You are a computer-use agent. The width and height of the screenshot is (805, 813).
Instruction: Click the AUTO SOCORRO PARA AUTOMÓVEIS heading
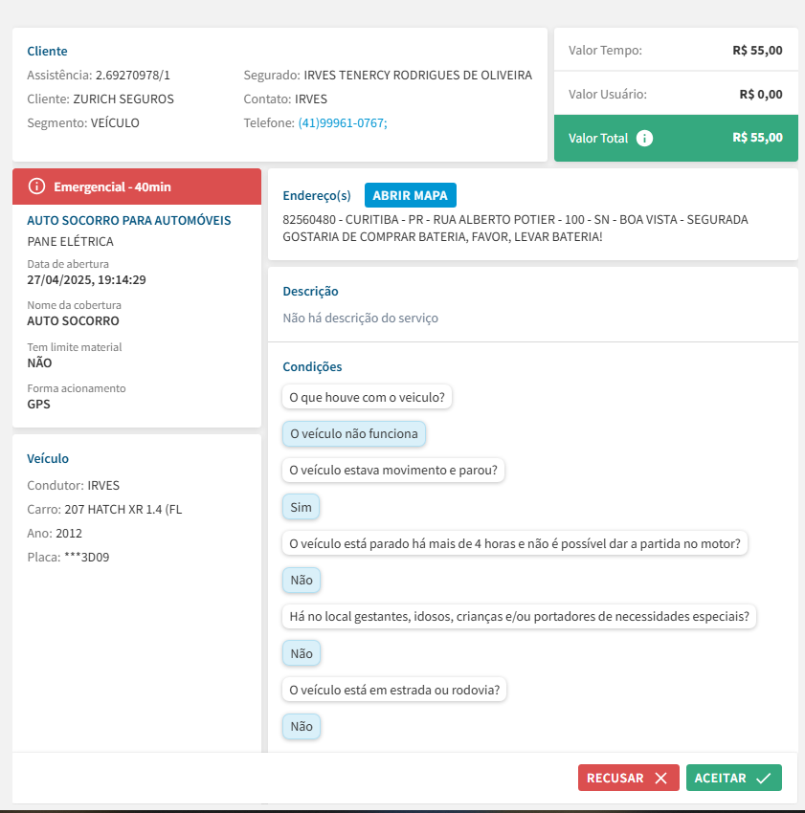point(129,220)
